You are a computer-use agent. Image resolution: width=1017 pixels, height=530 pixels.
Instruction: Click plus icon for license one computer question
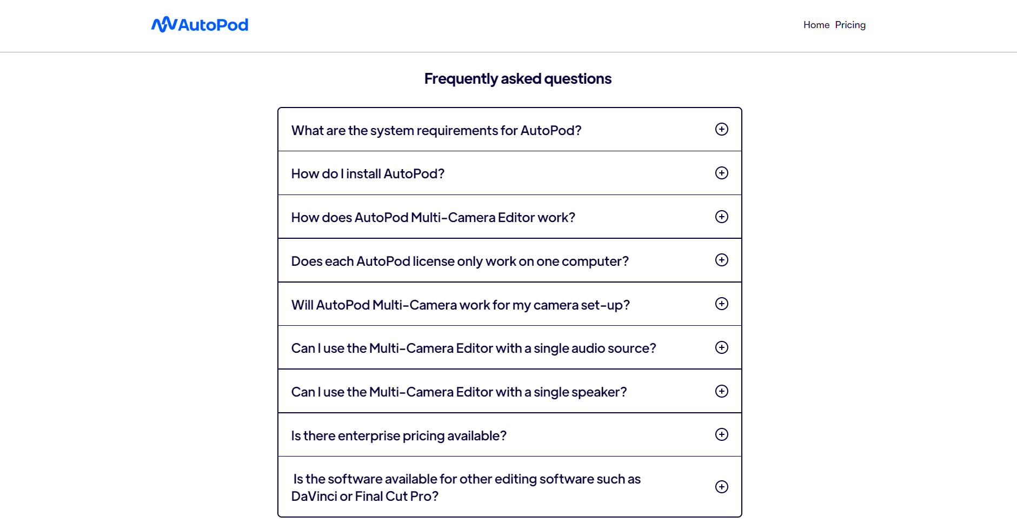[721, 260]
